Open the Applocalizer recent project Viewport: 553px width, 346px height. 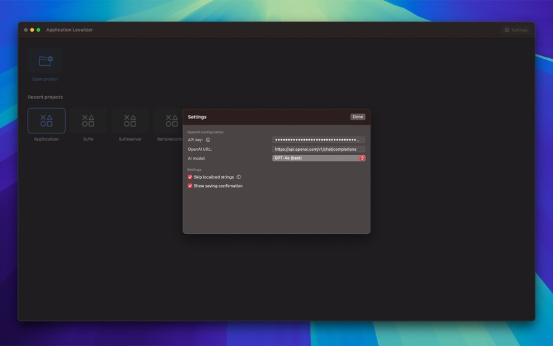[46, 120]
